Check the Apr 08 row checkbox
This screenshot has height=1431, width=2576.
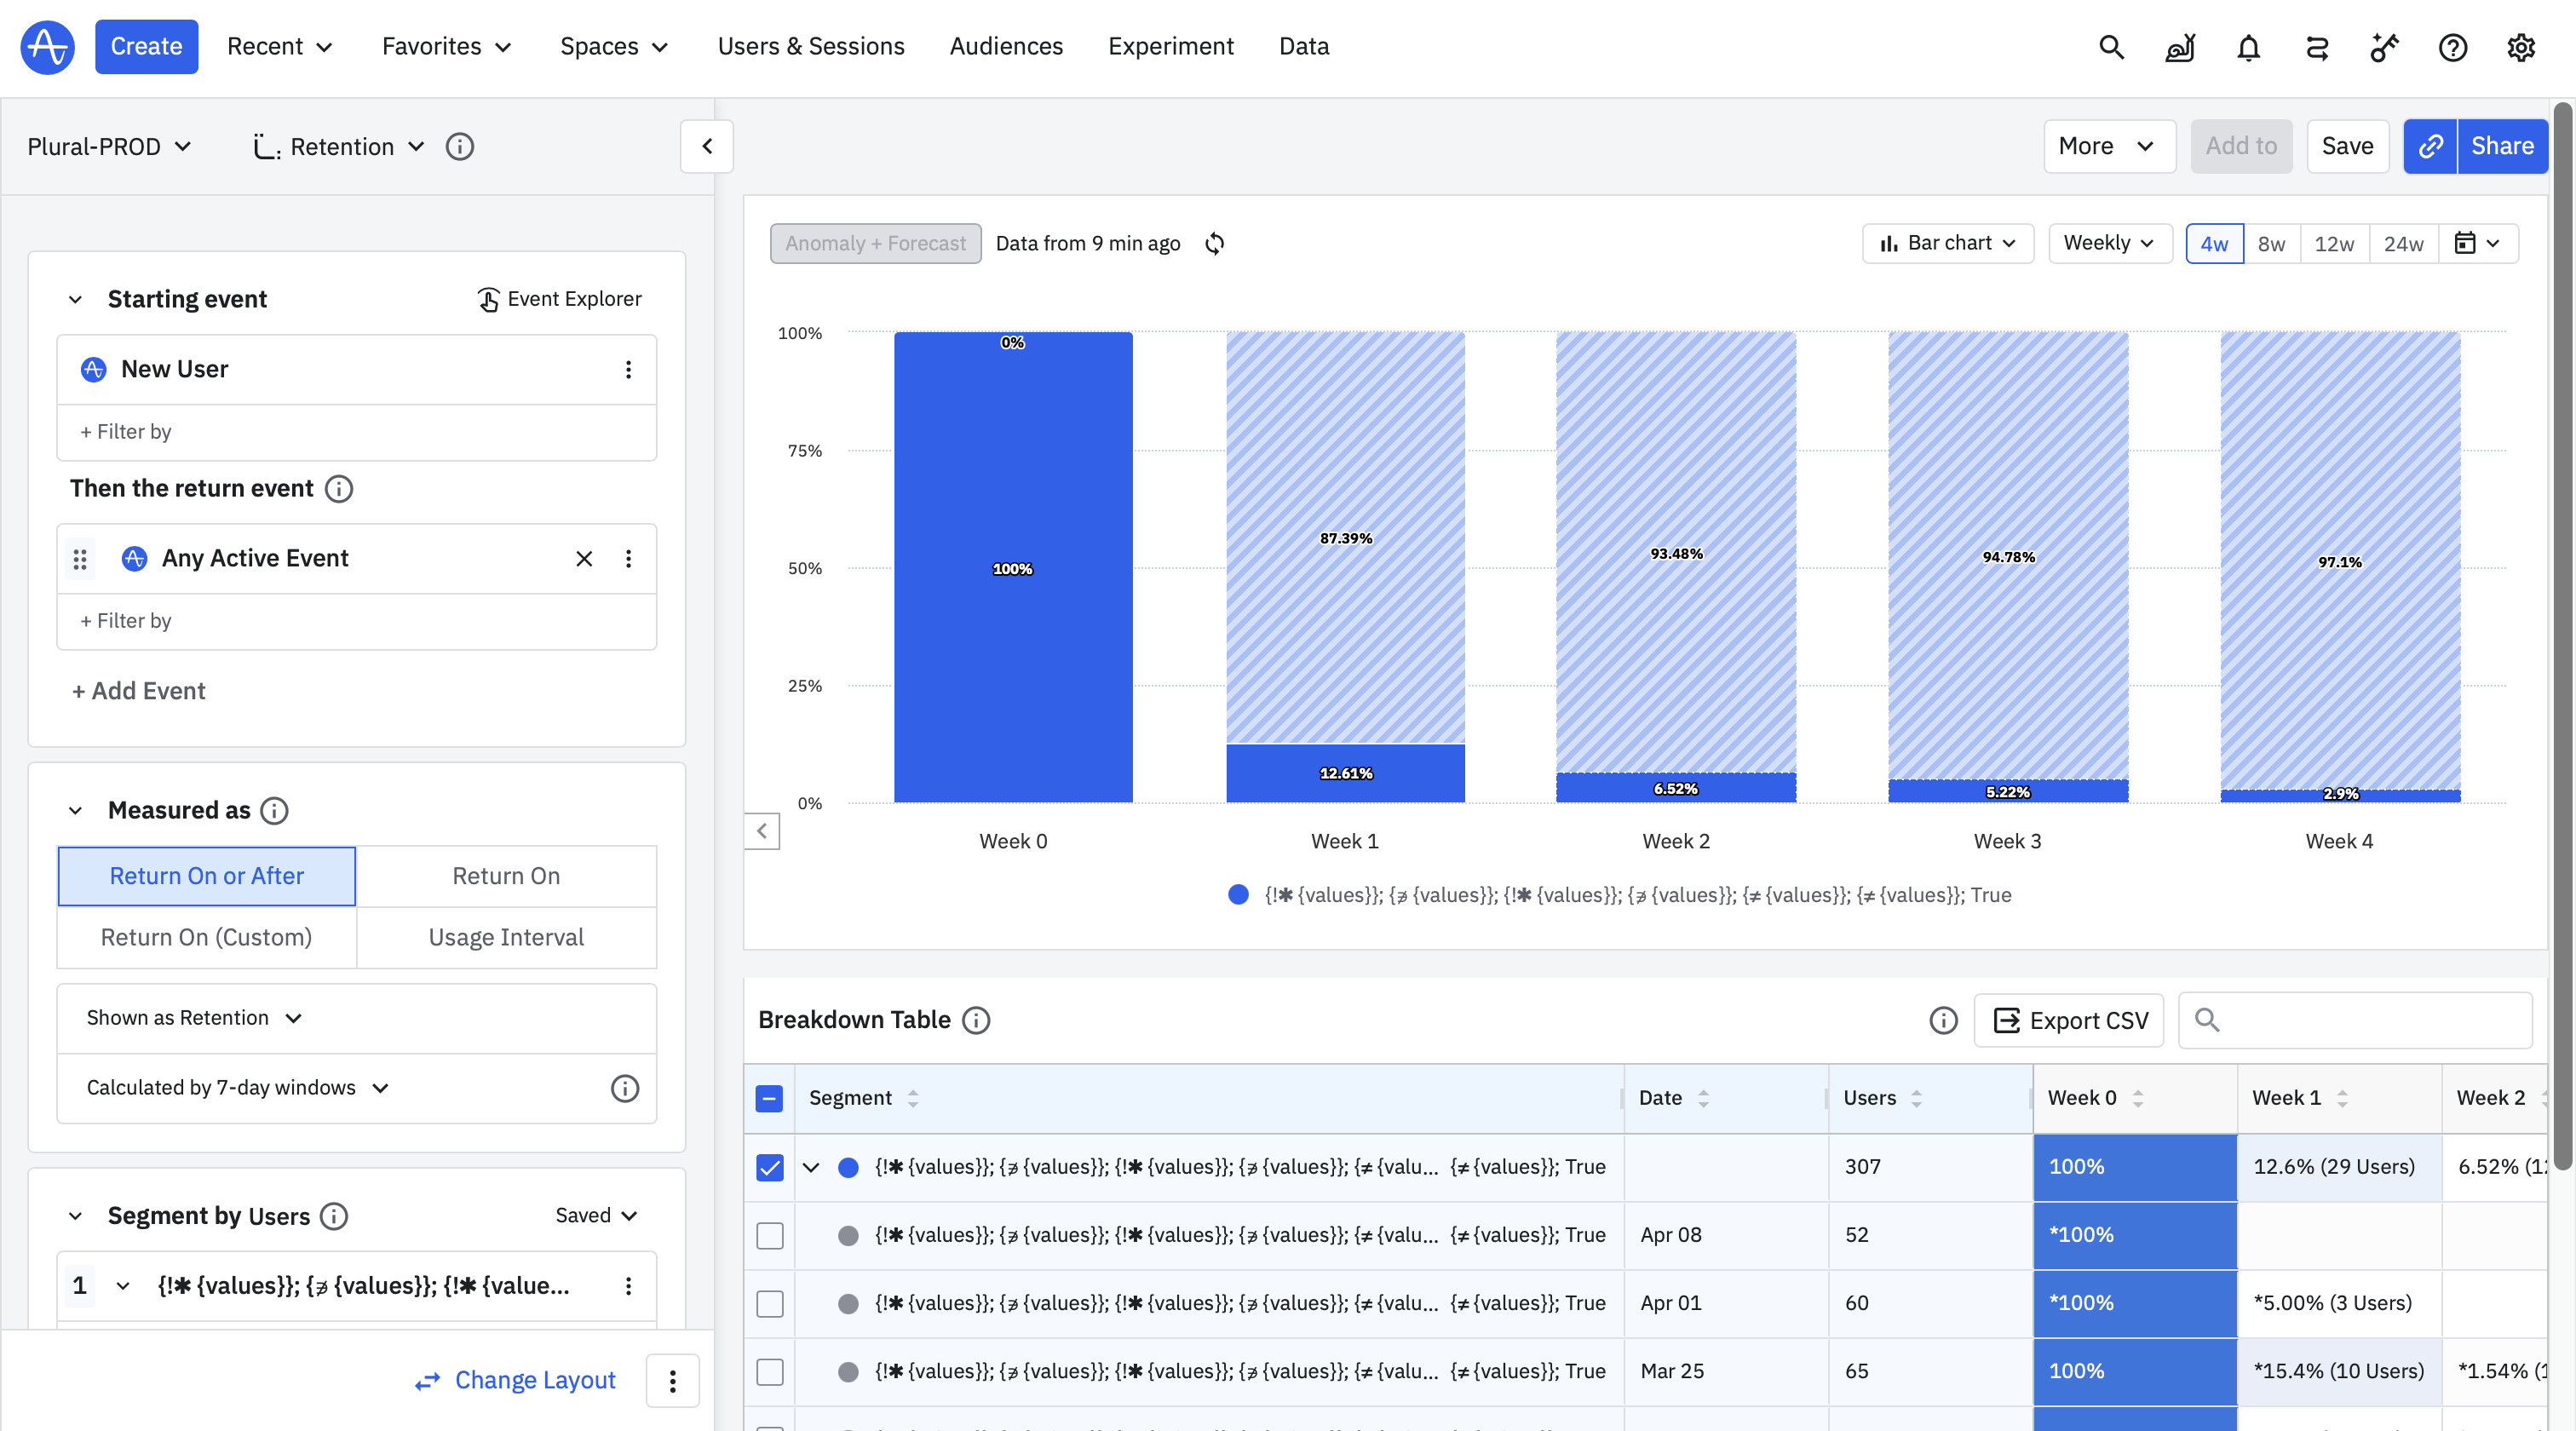click(x=769, y=1235)
